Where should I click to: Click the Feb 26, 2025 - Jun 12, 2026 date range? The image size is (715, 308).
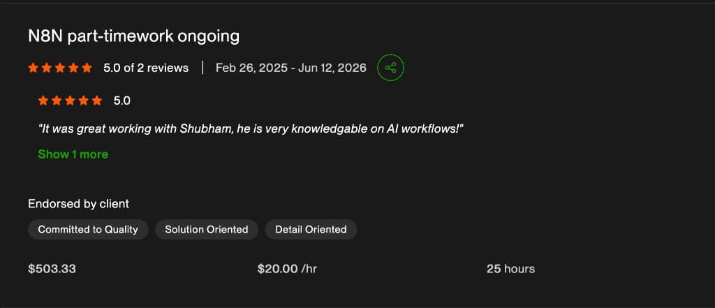pos(291,68)
